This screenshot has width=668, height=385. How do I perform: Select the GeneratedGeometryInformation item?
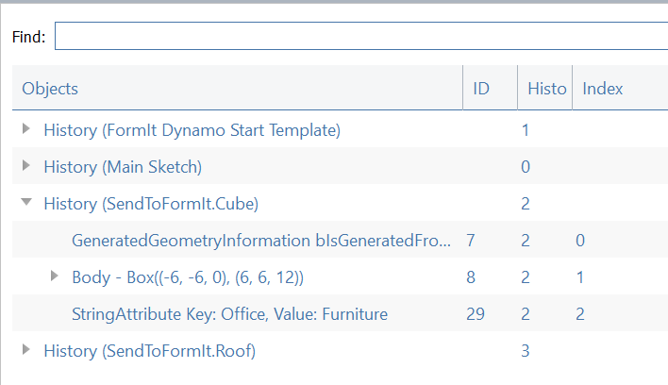[x=261, y=241]
